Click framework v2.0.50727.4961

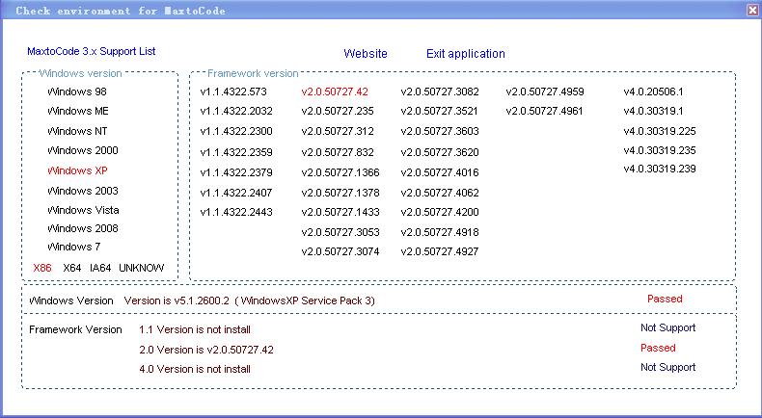tap(544, 111)
